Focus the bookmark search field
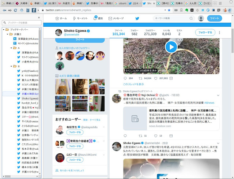The height and width of the screenshot is (179, 234). coord(22,23)
